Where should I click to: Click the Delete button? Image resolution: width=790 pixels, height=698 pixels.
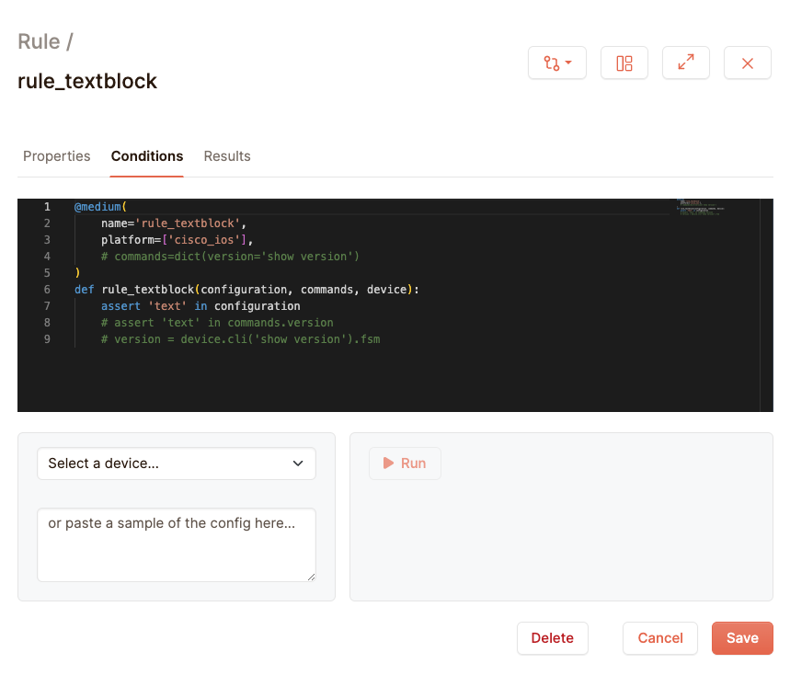(552, 638)
